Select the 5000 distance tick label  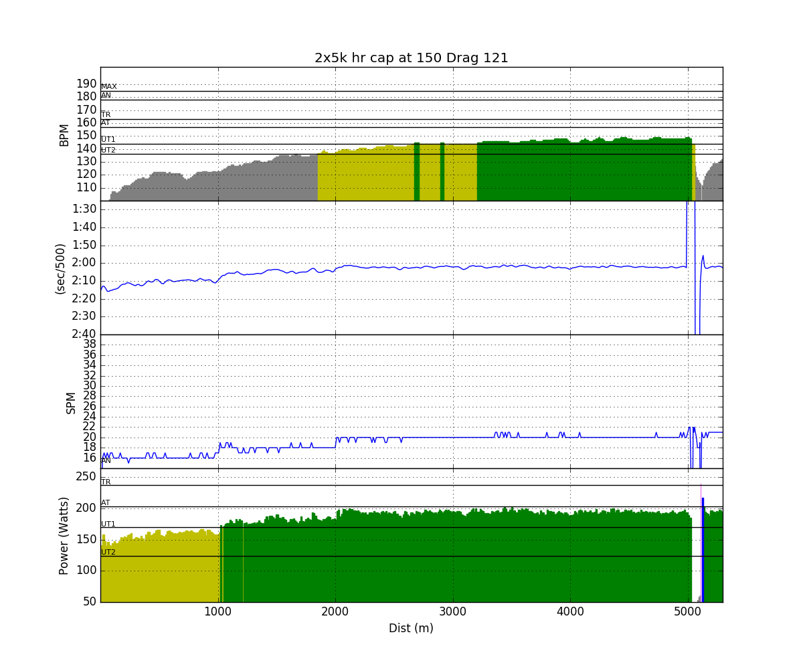tap(688, 611)
